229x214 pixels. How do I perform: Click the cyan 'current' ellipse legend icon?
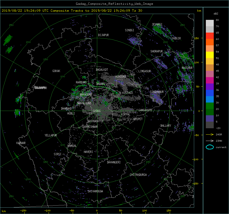(x=210, y=147)
